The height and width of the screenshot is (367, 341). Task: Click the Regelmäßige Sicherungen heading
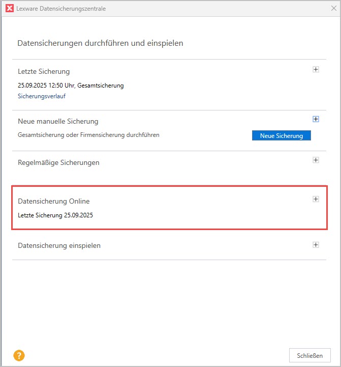coord(58,162)
